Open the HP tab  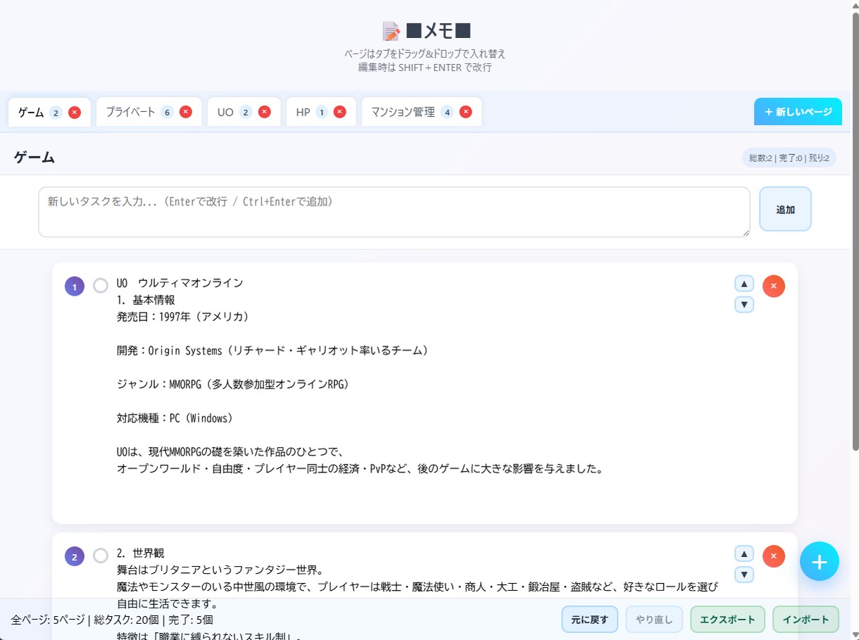point(321,112)
